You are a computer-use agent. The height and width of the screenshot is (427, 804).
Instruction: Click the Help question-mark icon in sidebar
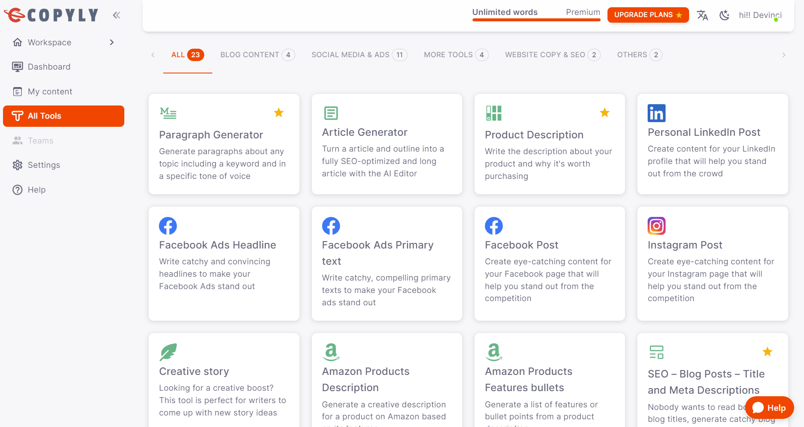point(18,190)
